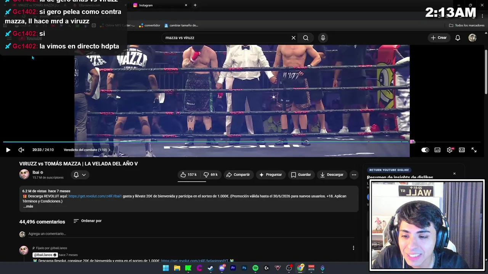Save video with Guardar button

(x=301, y=175)
